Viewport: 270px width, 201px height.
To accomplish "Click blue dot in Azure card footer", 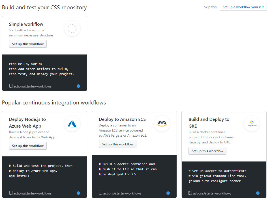I will (x=78, y=193).
